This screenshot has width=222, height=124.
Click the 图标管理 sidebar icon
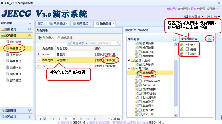pyautogui.click(x=8, y=74)
